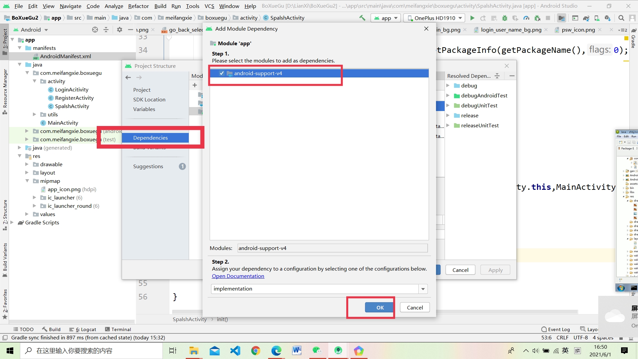Click the Search Everywhere magnifier icon
Viewport: 638px width, 359px height.
(621, 18)
